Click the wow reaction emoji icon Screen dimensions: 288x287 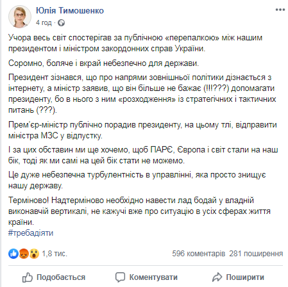tap(34, 254)
